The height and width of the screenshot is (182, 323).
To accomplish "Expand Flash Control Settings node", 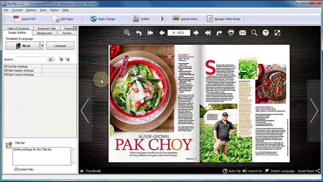I will click(x=6, y=75).
